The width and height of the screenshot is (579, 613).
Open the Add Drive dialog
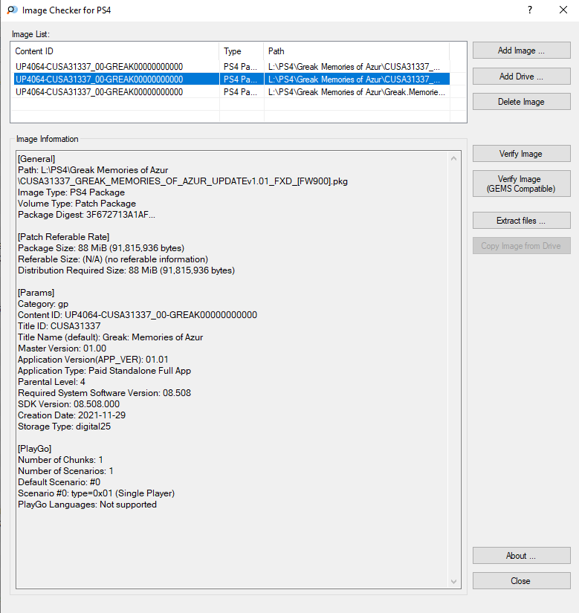pyautogui.click(x=521, y=77)
